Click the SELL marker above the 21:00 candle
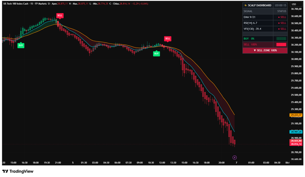This screenshot has height=177, width=305. pyautogui.click(x=60, y=16)
